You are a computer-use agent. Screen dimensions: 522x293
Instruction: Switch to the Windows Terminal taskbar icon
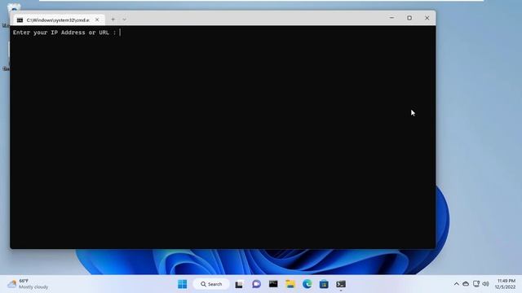tap(341, 284)
